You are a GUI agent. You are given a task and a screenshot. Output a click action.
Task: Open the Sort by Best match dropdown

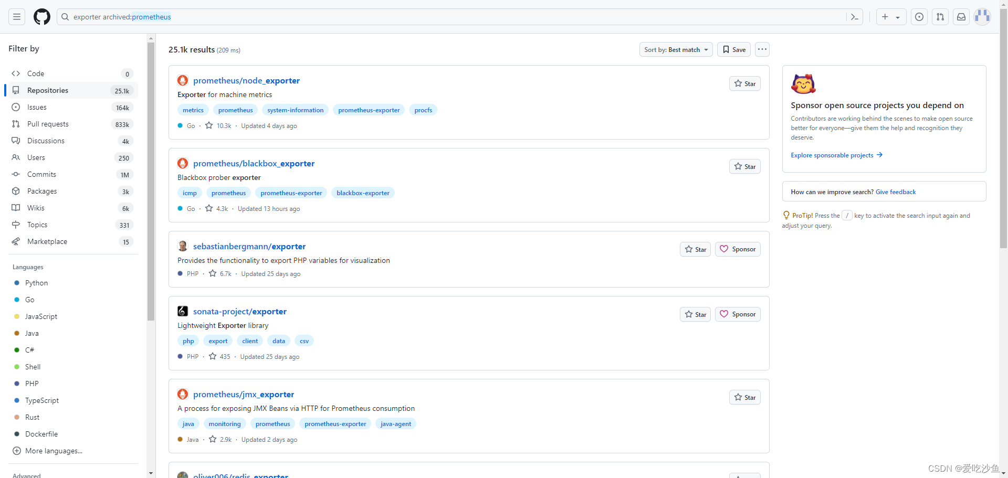[x=676, y=49]
